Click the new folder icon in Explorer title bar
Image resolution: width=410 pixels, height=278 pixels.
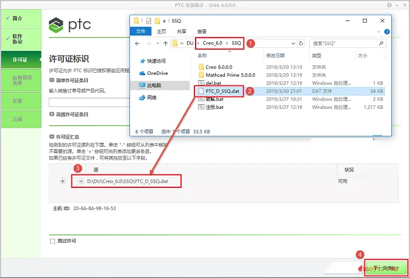(x=157, y=20)
